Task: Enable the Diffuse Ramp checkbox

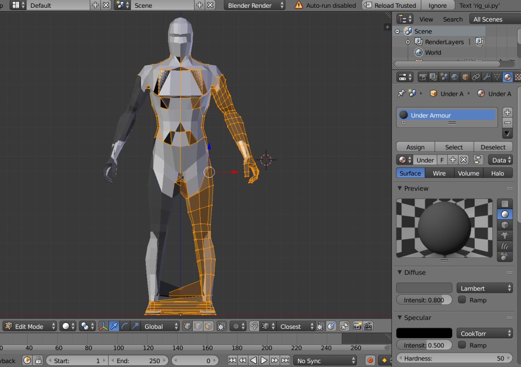Action: [462, 300]
